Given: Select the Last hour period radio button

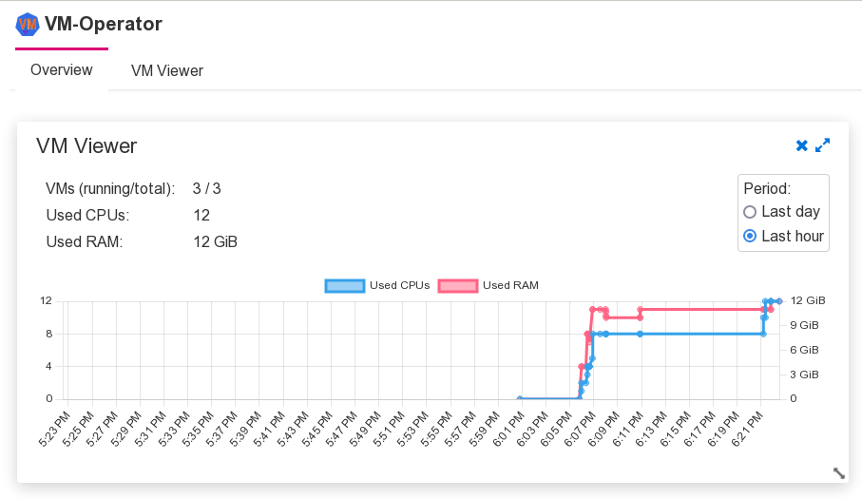Looking at the screenshot, I should (x=750, y=237).
